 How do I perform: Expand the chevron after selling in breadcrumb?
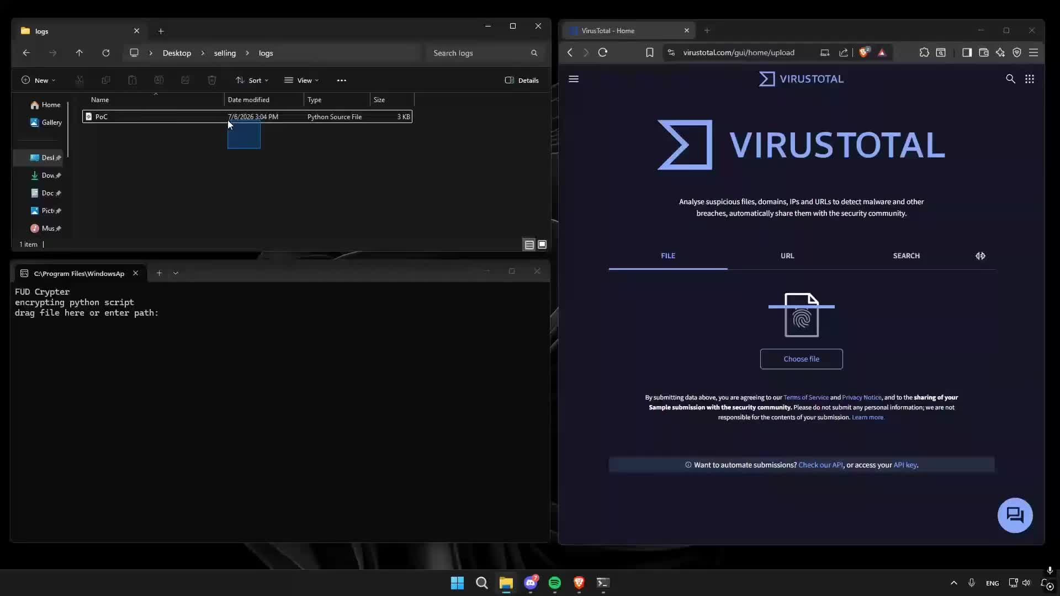(247, 53)
